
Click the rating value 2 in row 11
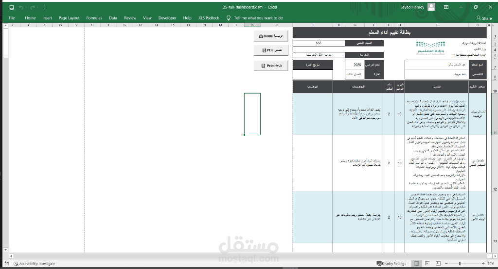click(389, 114)
